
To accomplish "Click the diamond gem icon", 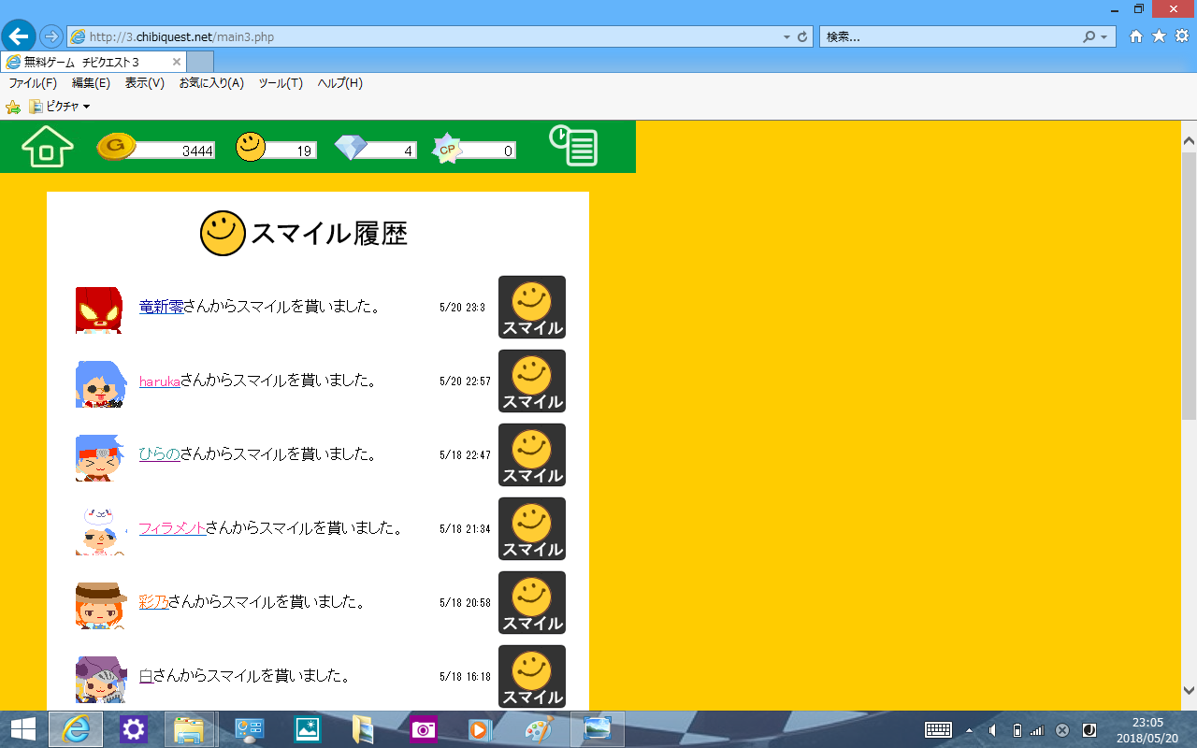I will (x=351, y=148).
